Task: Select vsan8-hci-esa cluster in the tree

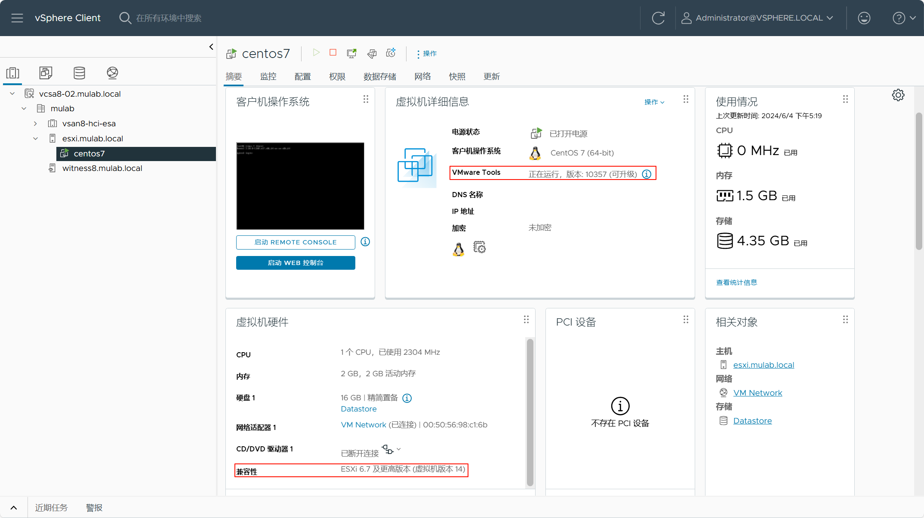Action: pyautogui.click(x=89, y=124)
